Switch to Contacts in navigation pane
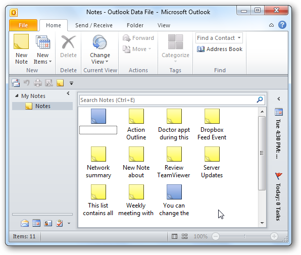Image resolution: width=301 pixels, height=255 pixels. click(x=48, y=223)
